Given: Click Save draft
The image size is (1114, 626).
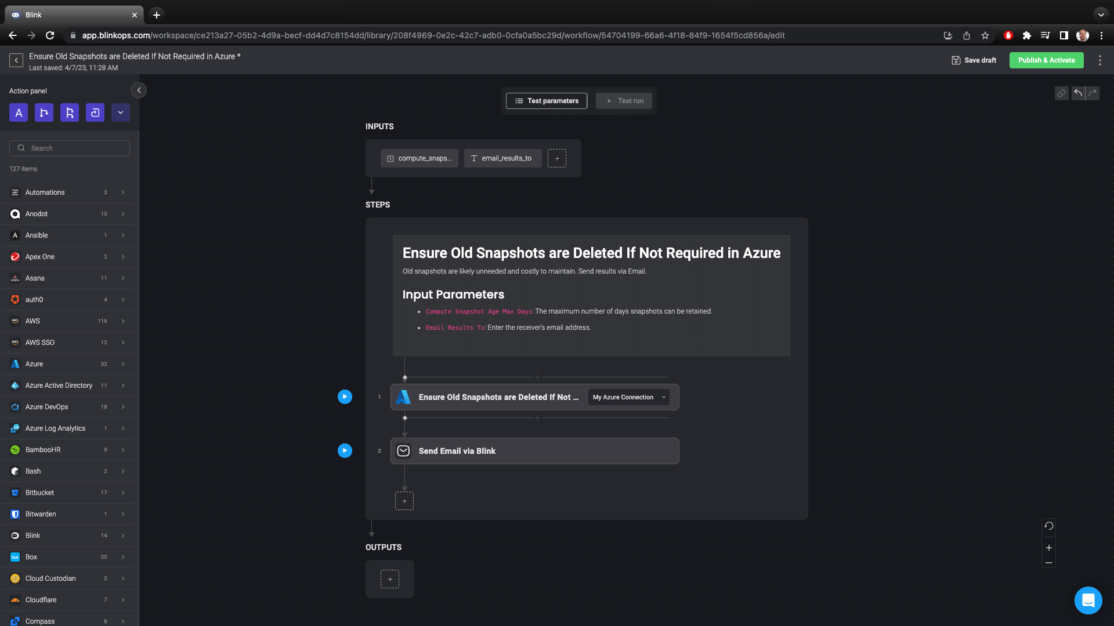Looking at the screenshot, I should 974,60.
